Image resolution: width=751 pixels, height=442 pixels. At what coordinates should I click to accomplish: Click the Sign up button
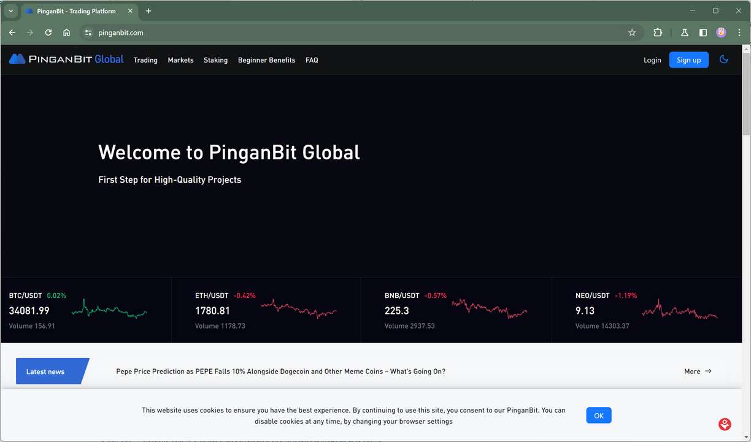(688, 60)
